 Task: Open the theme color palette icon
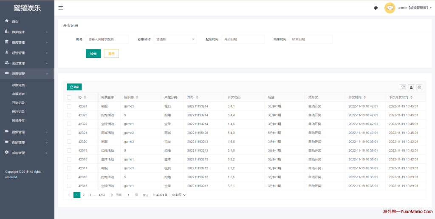coord(376,8)
